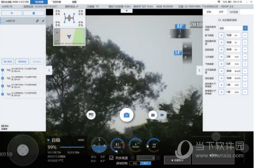Click the star reset-to-default button
The width and height of the screenshot is (254, 168).
coord(177,160)
